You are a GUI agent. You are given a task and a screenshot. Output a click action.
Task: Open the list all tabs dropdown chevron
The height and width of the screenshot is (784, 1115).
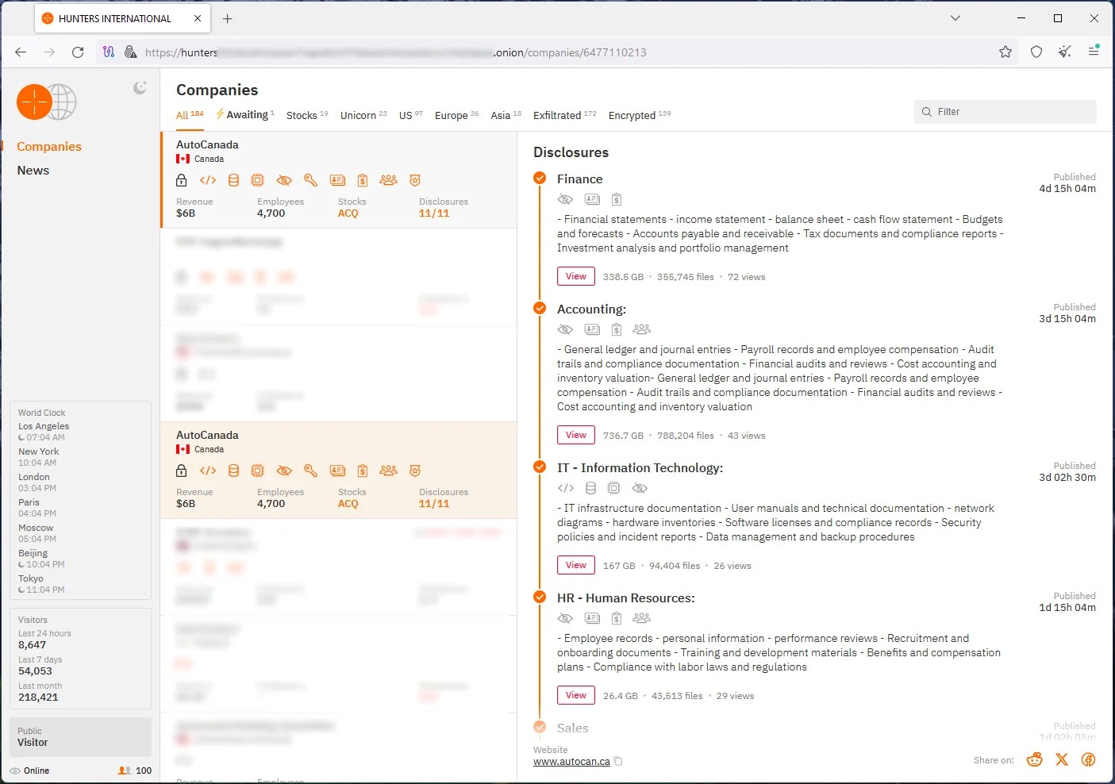click(955, 18)
